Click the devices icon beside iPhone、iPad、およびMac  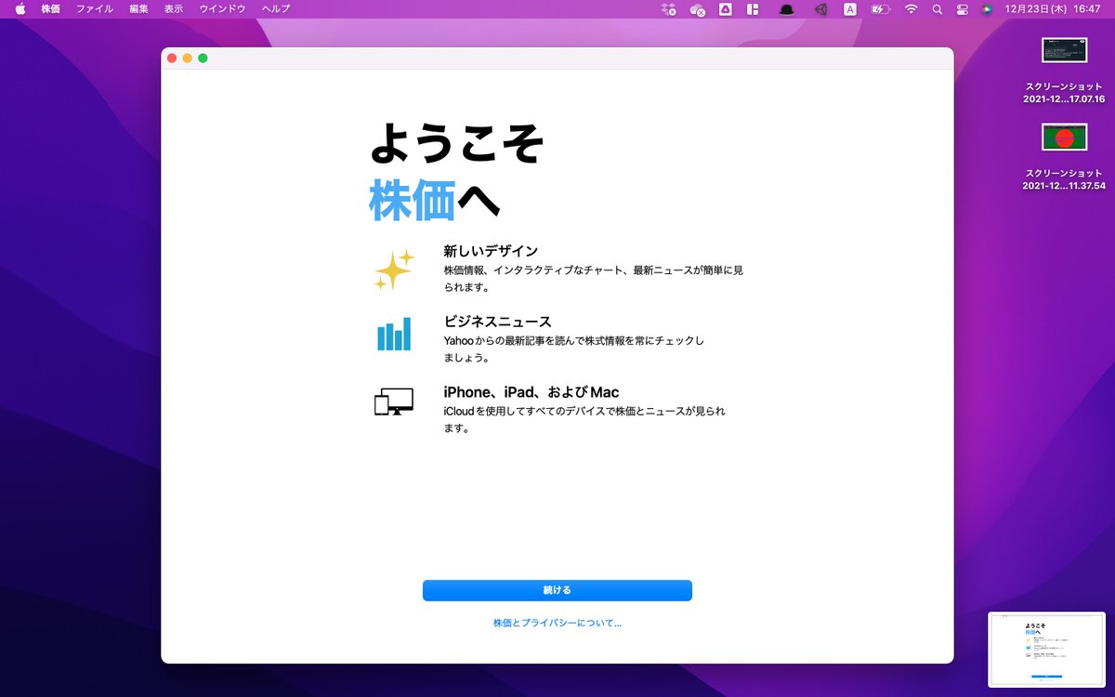pos(394,402)
